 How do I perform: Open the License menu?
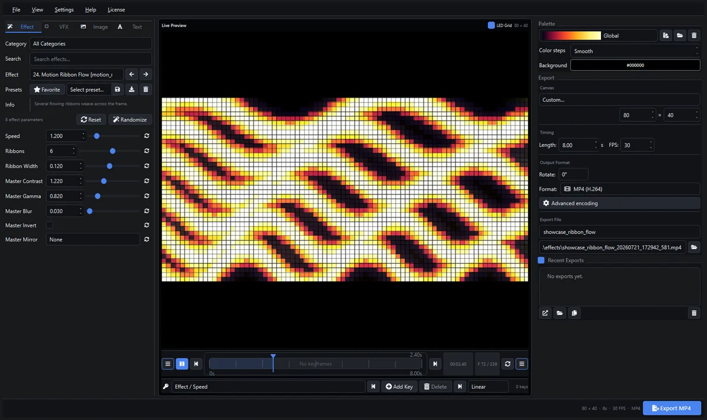(116, 9)
